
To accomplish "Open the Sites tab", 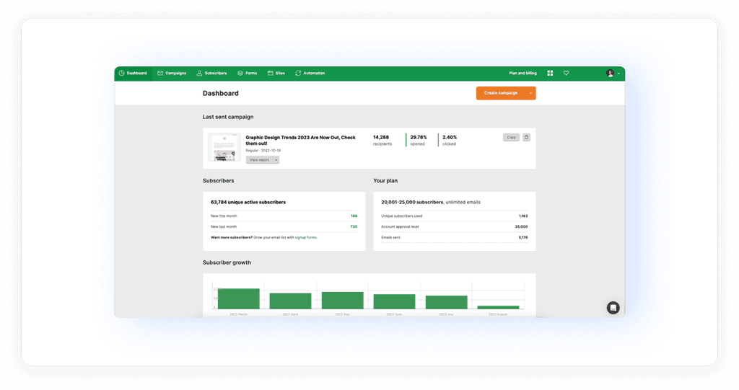I will pos(276,74).
